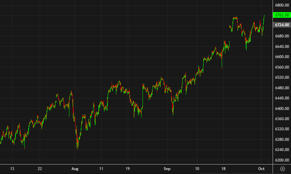Click the green 6762.00 current price label
The image size is (291, 174).
(282, 15)
